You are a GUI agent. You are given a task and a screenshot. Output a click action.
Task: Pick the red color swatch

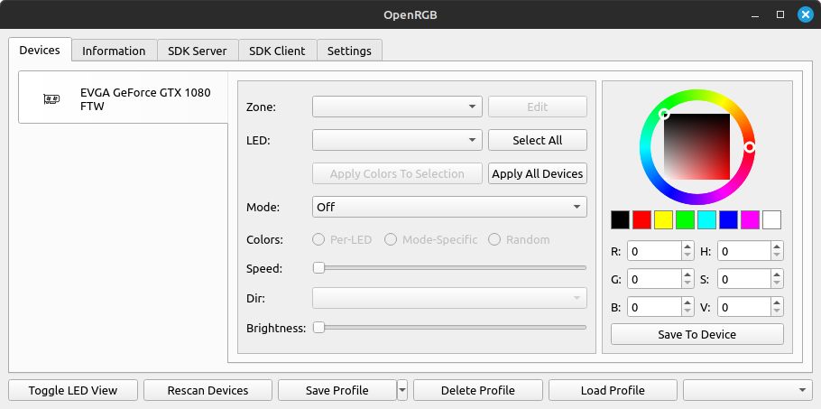(x=642, y=220)
